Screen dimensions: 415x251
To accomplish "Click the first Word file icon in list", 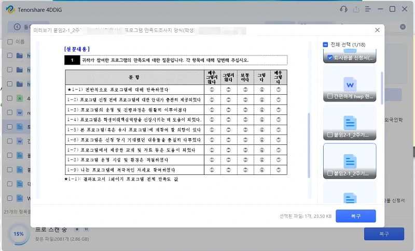I will pyautogui.click(x=20, y=112).
